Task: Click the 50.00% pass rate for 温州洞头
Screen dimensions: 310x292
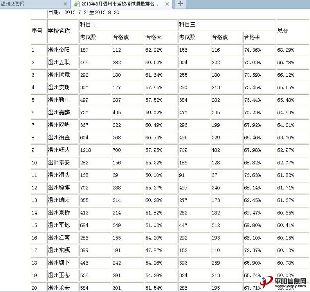Action: point(154,175)
